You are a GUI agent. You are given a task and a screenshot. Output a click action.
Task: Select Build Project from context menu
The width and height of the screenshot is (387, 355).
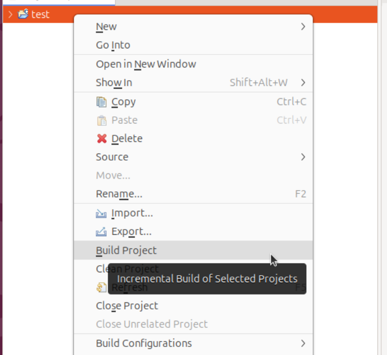tap(126, 250)
